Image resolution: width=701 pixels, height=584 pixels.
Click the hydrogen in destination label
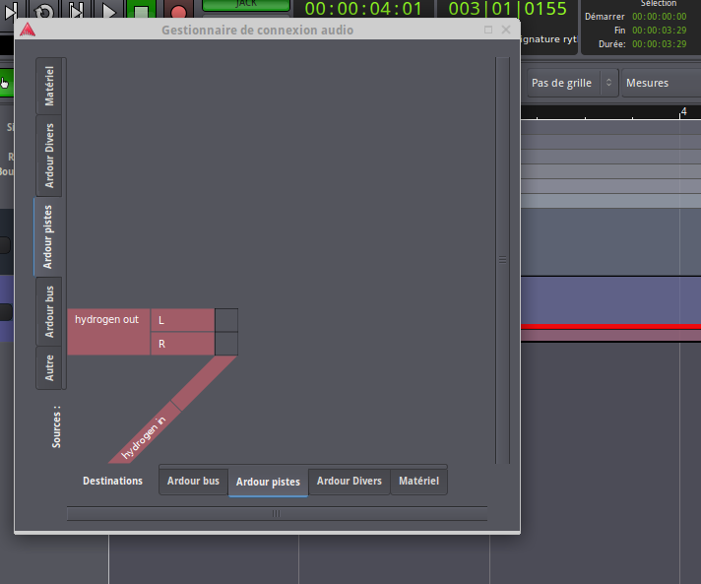(x=144, y=438)
